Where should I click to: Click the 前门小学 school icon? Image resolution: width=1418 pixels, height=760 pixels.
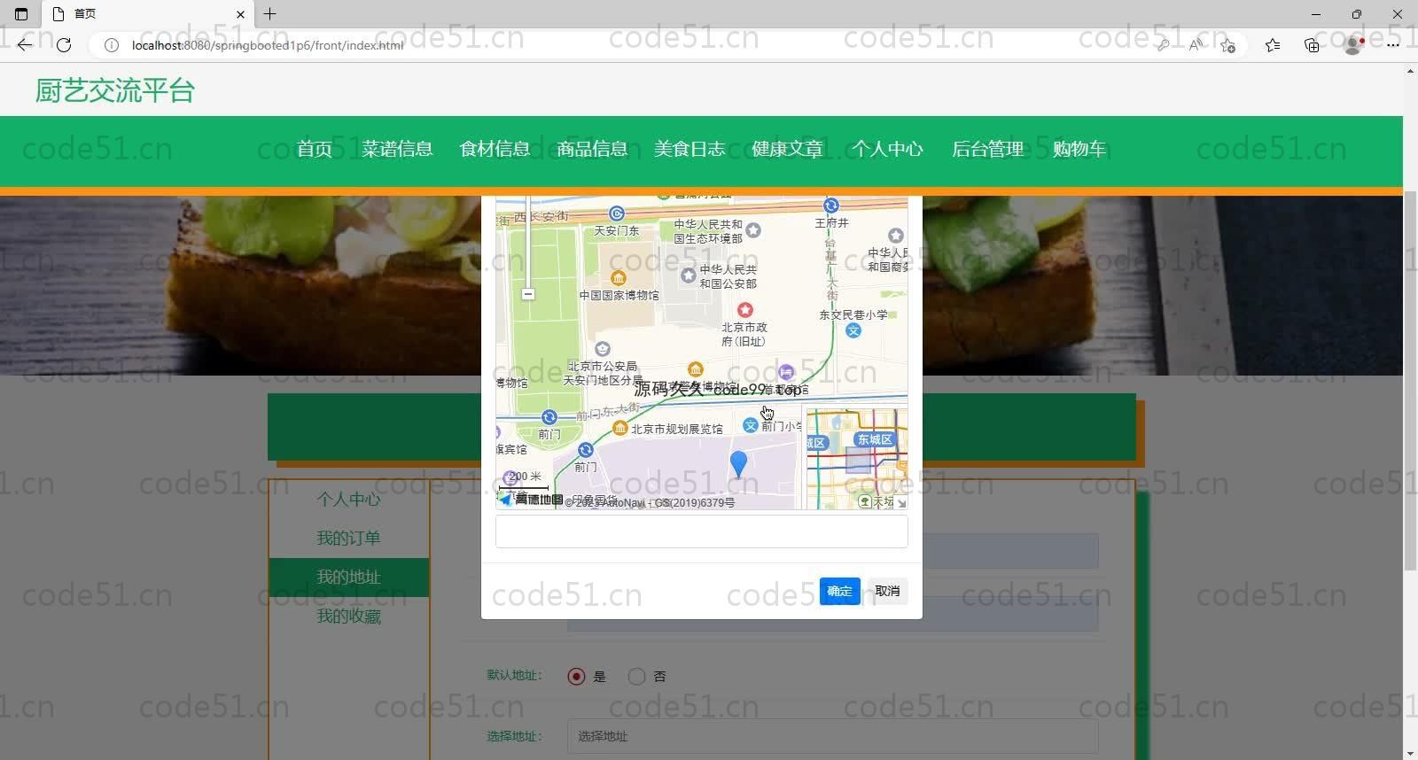coord(751,426)
